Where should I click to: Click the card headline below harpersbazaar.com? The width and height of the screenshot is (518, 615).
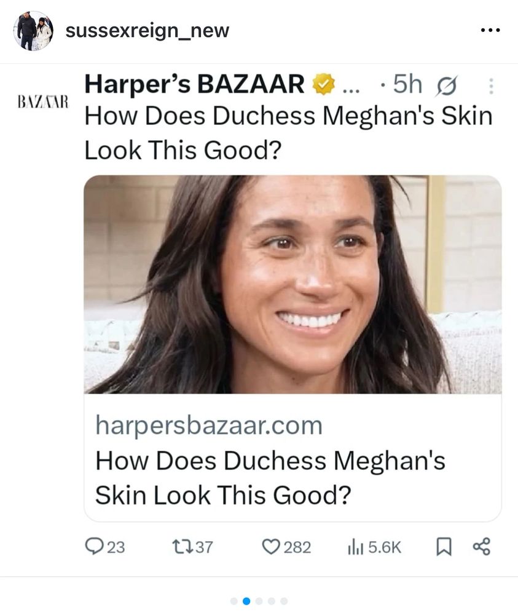270,478
